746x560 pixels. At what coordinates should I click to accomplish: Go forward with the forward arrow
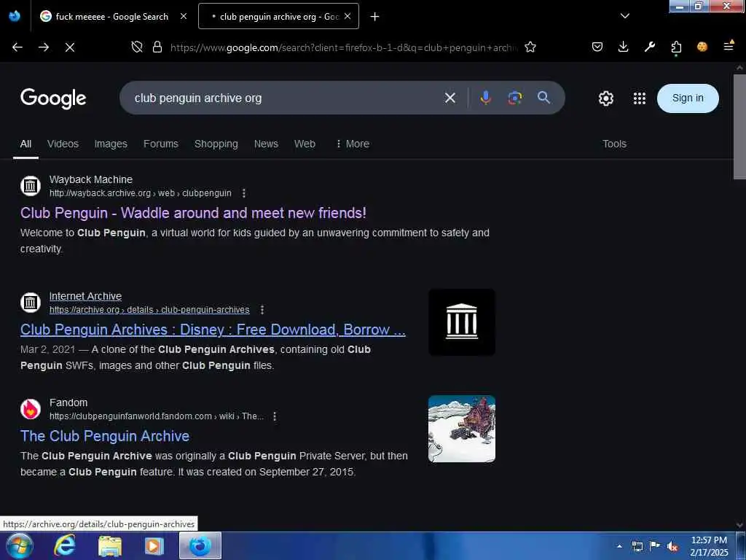click(x=44, y=47)
